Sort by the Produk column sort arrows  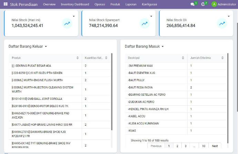[x=77, y=58]
